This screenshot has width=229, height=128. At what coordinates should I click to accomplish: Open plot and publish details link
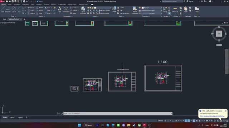[212, 116]
